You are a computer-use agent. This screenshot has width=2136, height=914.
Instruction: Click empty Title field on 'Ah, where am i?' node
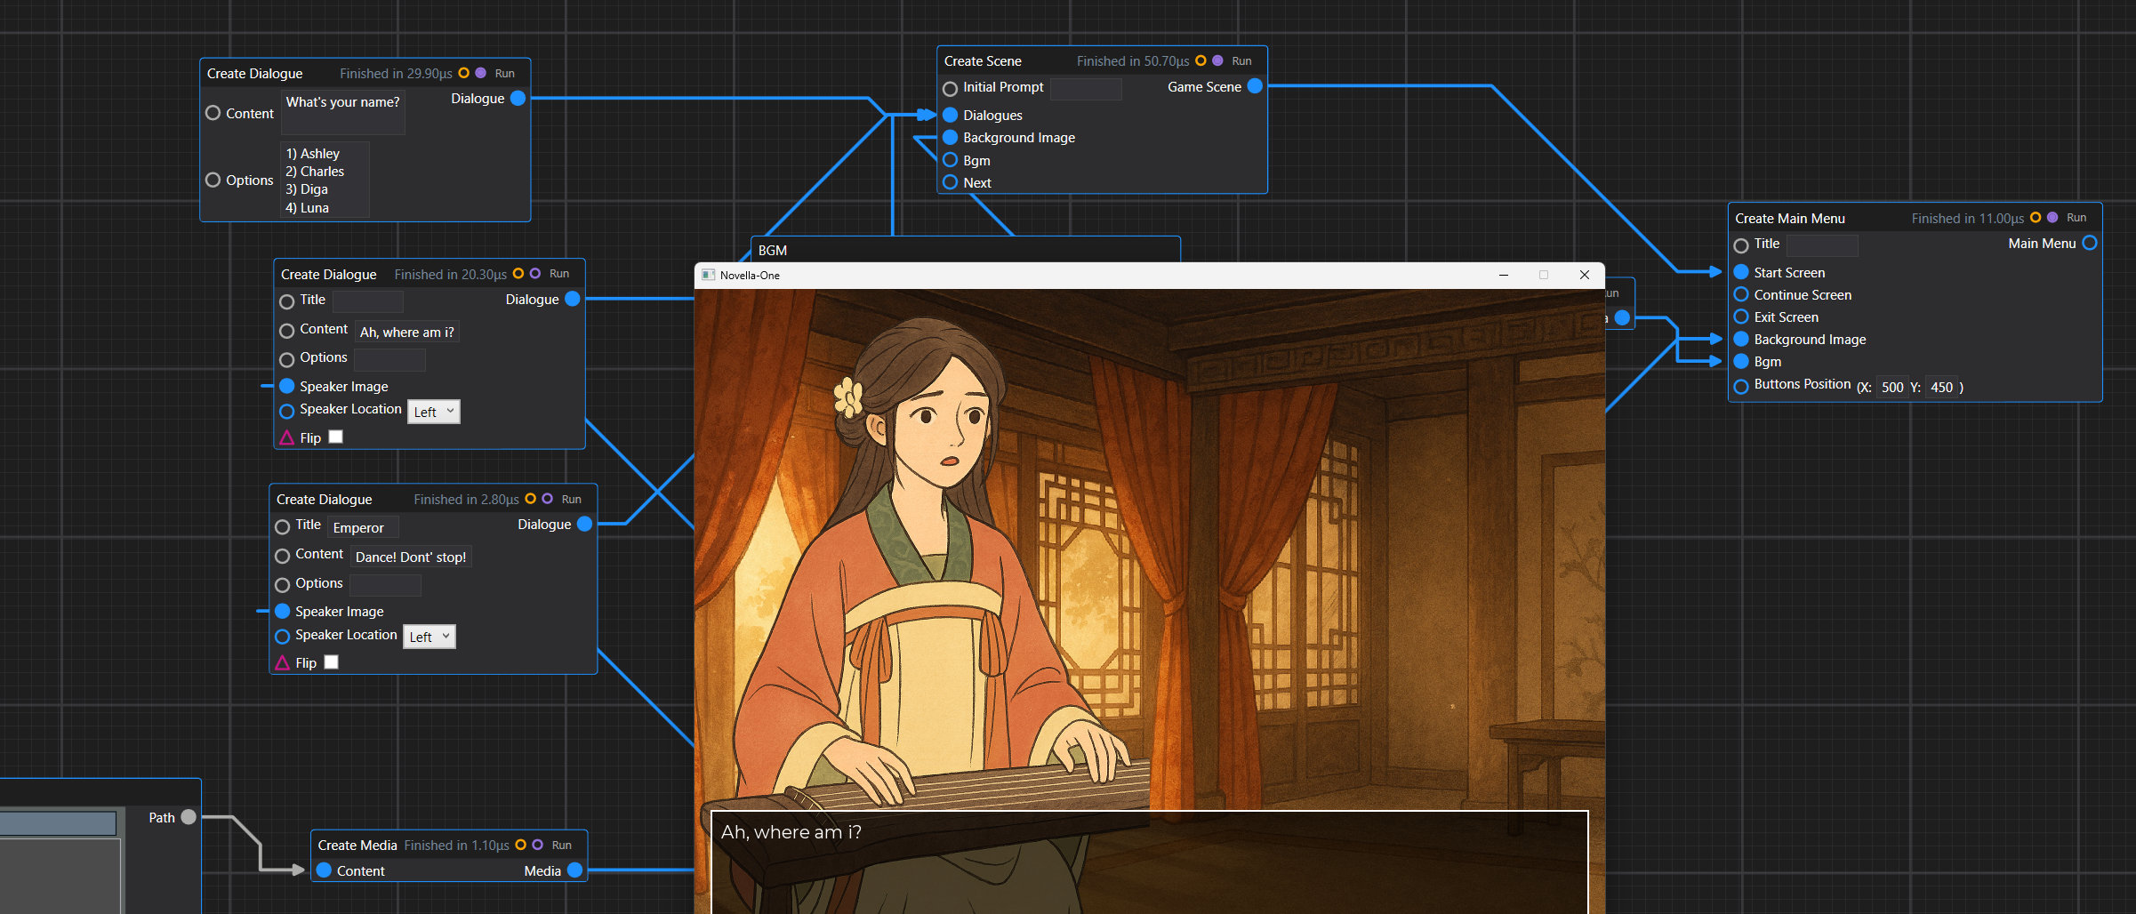[x=368, y=301]
